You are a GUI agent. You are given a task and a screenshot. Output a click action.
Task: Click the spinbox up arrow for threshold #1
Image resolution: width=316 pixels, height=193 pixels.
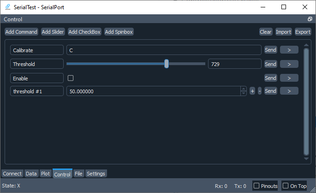[244, 89]
